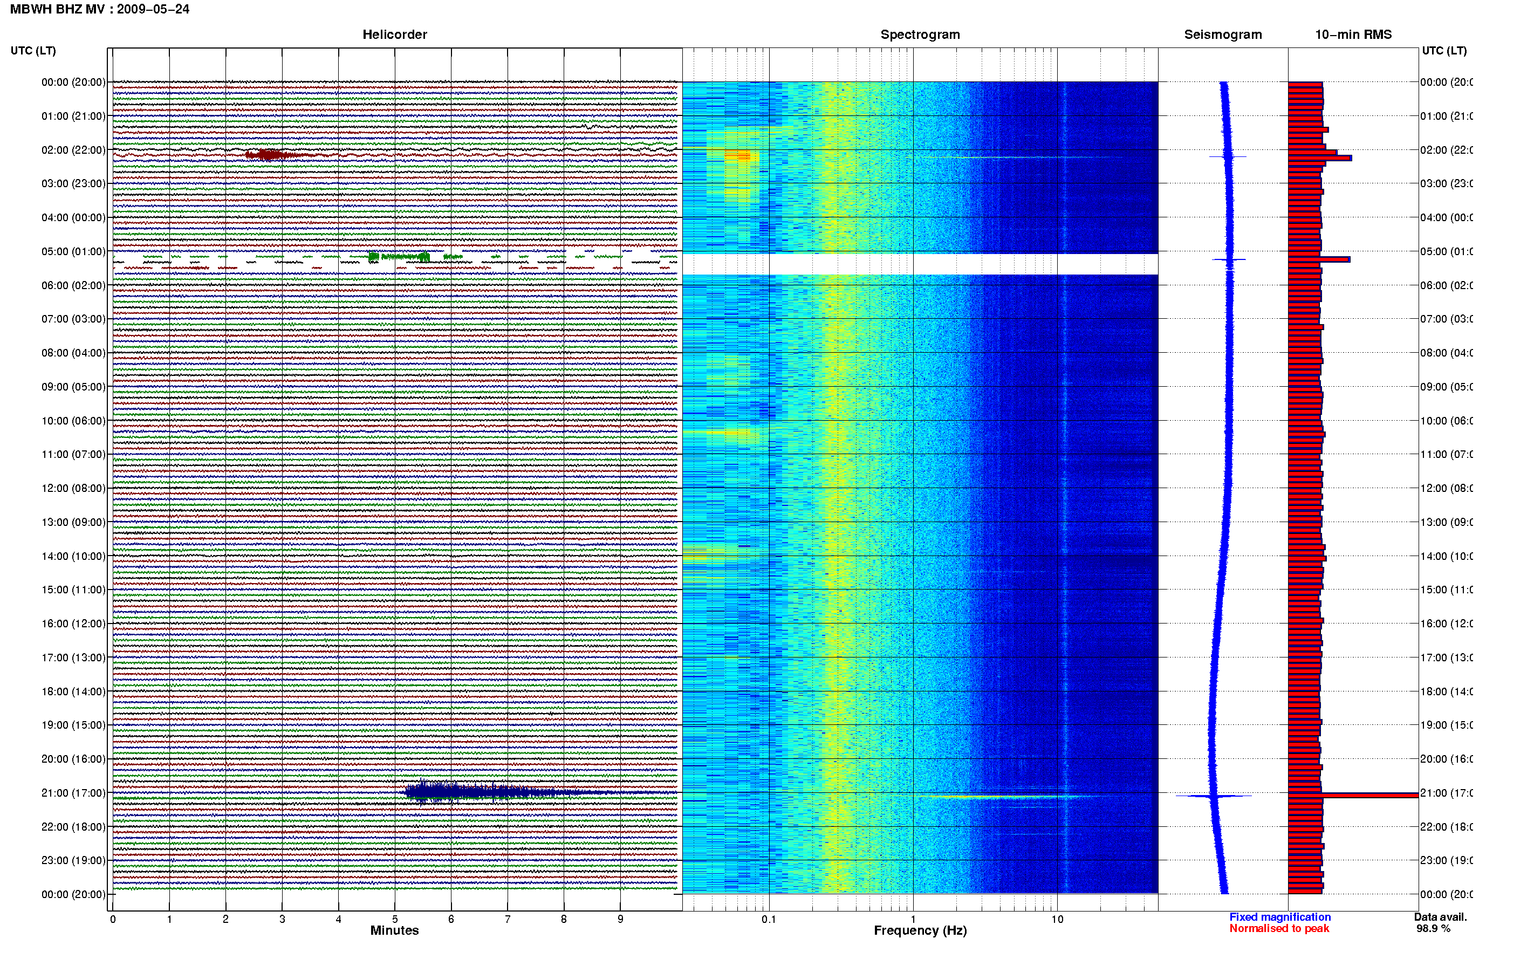Click the '9' minutes tick label
This screenshot has width=1534, height=959.
click(620, 919)
